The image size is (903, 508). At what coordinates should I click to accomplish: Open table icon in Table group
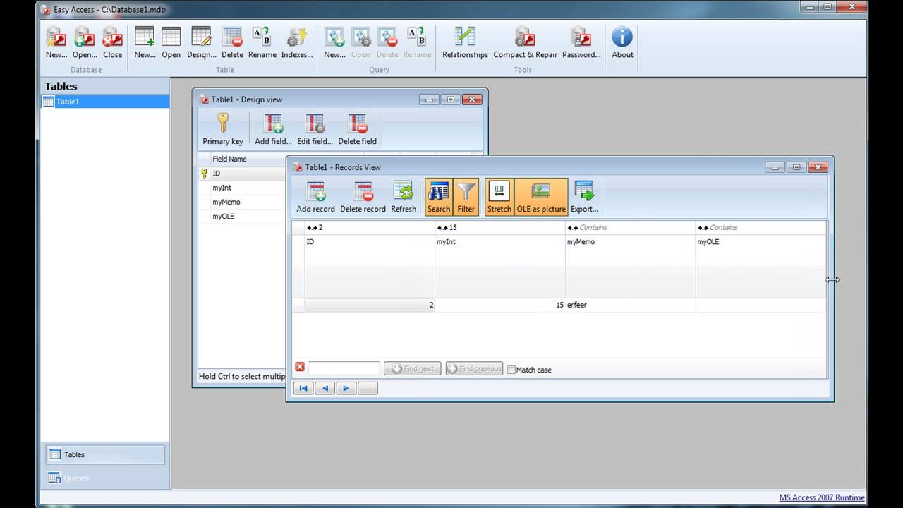171,43
